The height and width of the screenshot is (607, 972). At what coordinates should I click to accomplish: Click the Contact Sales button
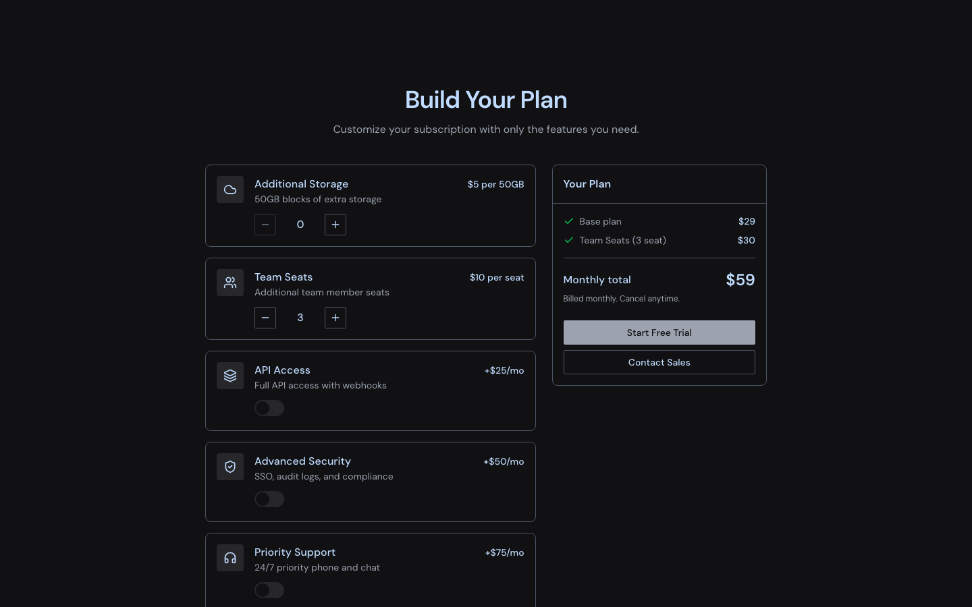(x=659, y=362)
